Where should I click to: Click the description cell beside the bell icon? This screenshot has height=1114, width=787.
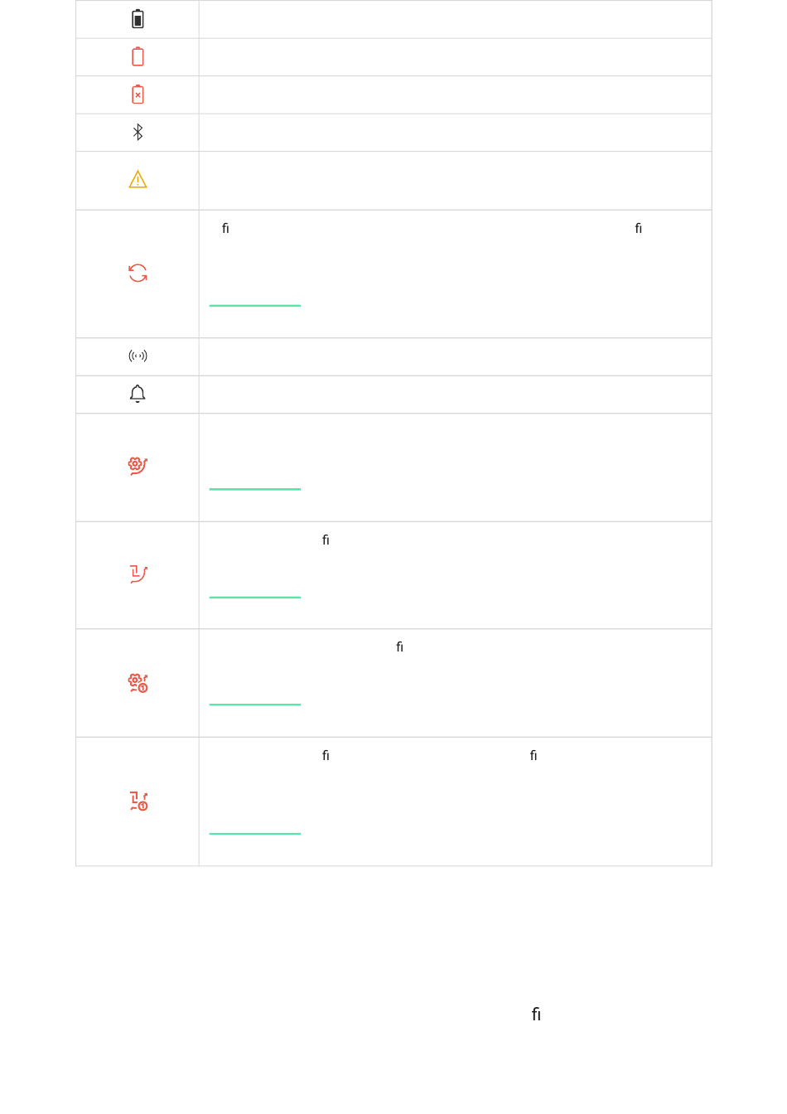(455, 395)
